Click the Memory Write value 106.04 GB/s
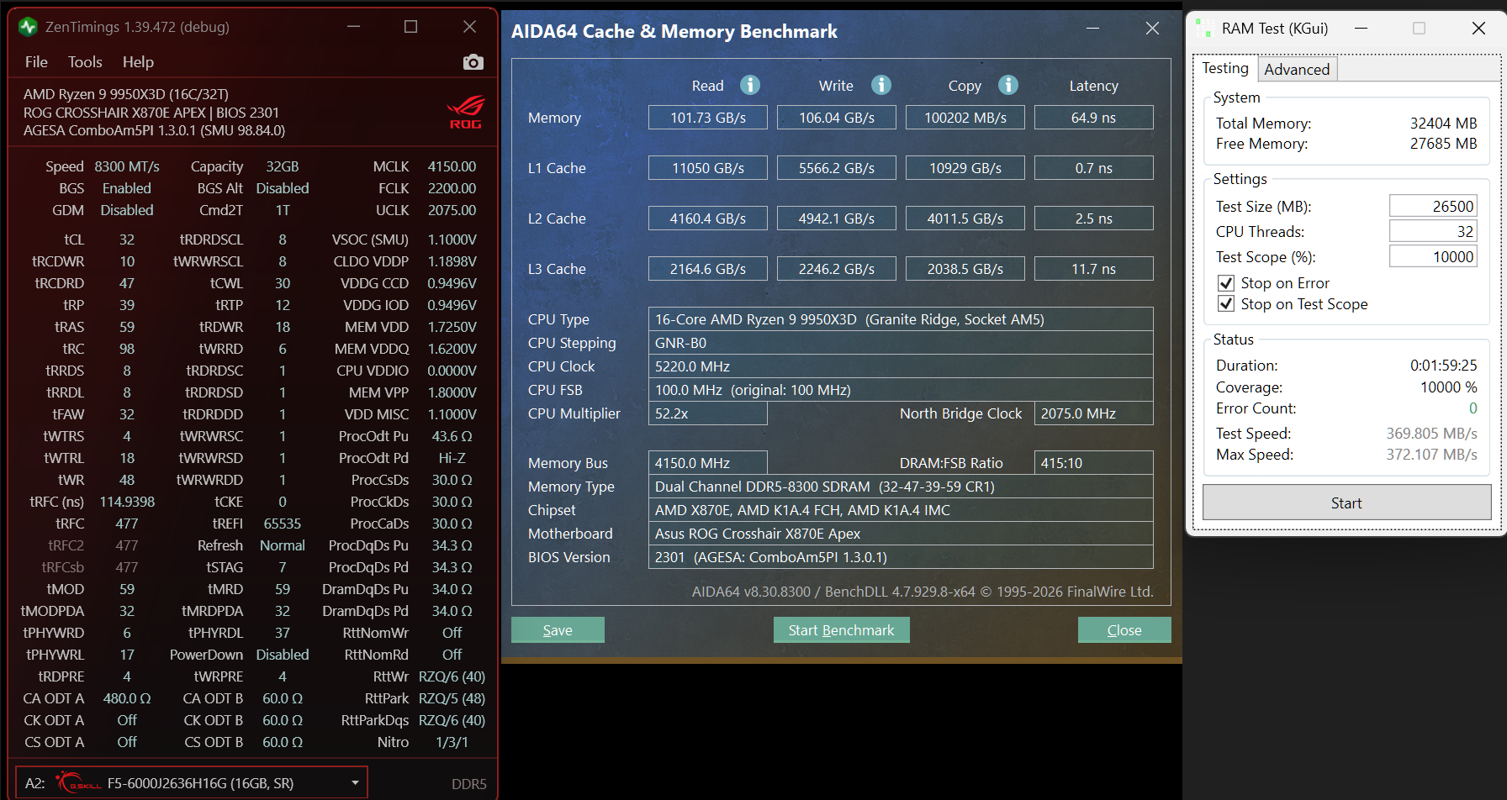1507x800 pixels. [837, 118]
